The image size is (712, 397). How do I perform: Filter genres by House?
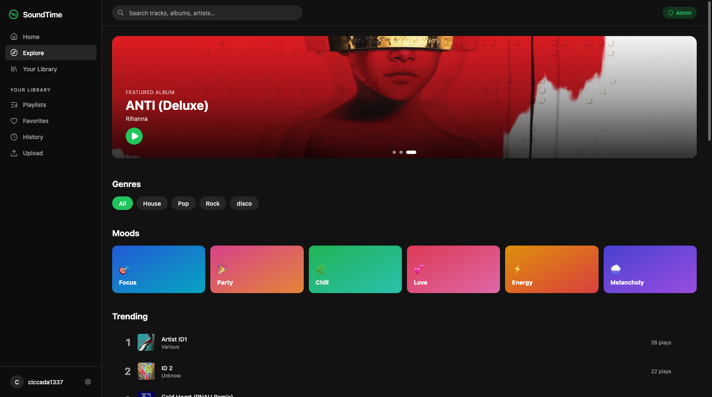pos(152,203)
